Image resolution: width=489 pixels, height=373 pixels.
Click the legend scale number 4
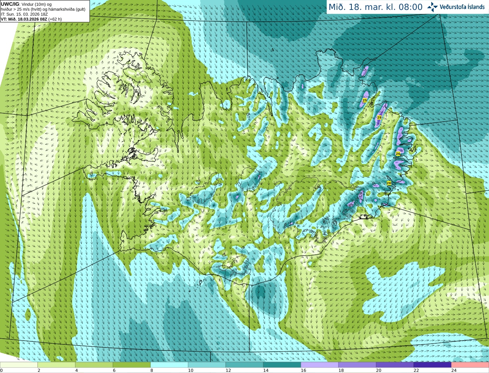(x=76, y=370)
